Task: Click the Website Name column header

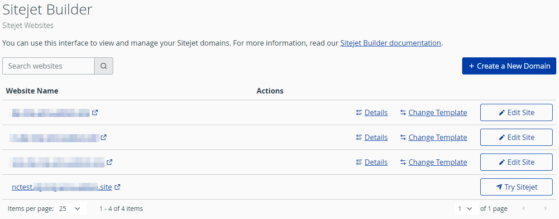Action: click(x=32, y=91)
